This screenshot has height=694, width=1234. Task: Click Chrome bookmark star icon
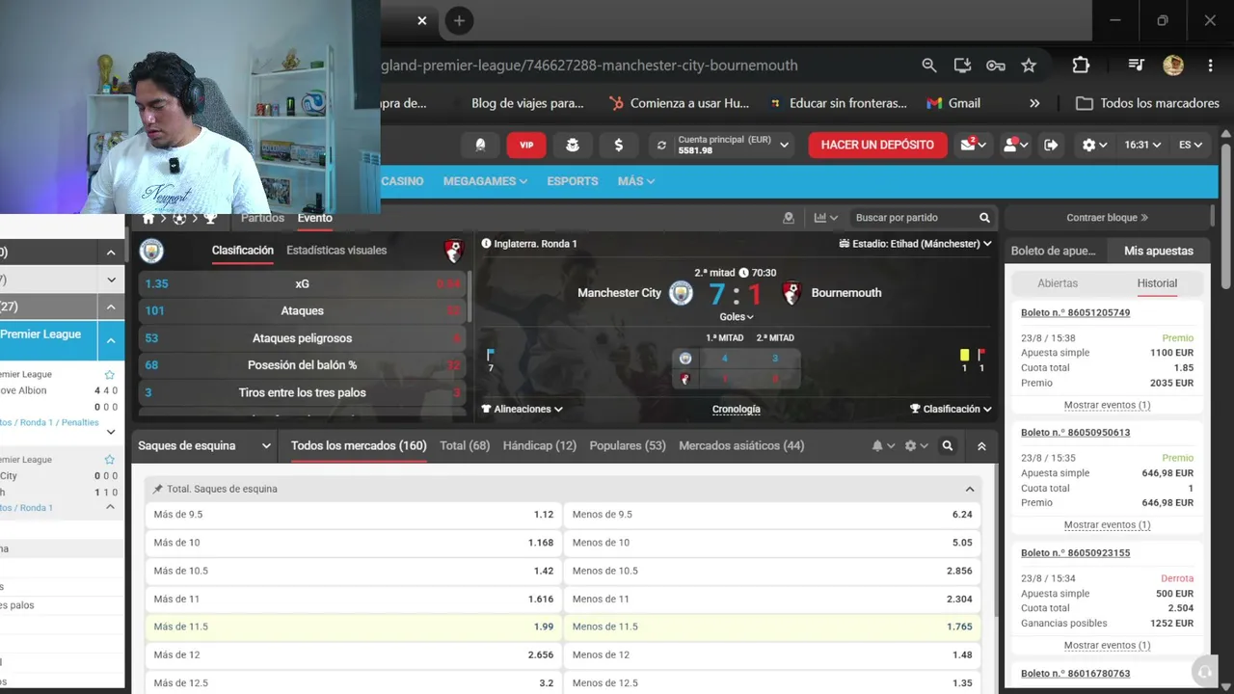tap(1029, 66)
